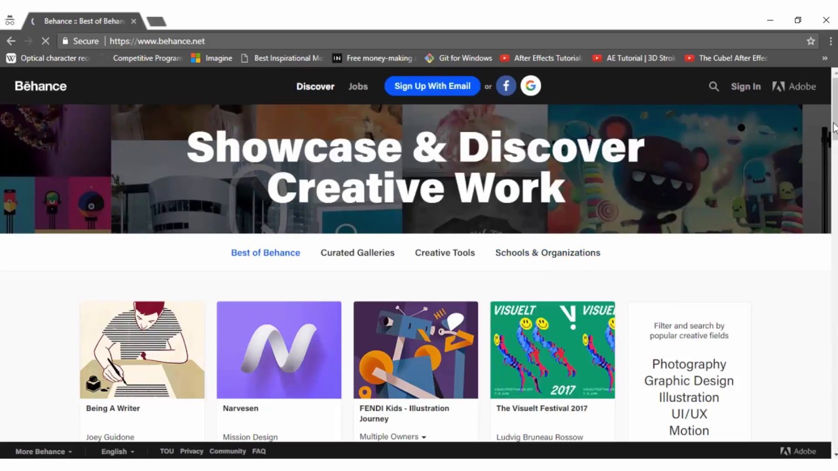Click scrollbar down arrow
The height and width of the screenshot is (471, 838).
835,454
